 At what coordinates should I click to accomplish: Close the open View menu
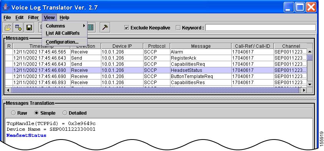[49, 18]
